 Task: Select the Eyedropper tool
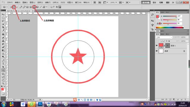pos(3,30)
